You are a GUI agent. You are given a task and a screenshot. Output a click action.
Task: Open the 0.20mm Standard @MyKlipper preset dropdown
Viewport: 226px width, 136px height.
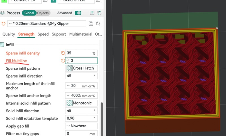tap(46, 24)
